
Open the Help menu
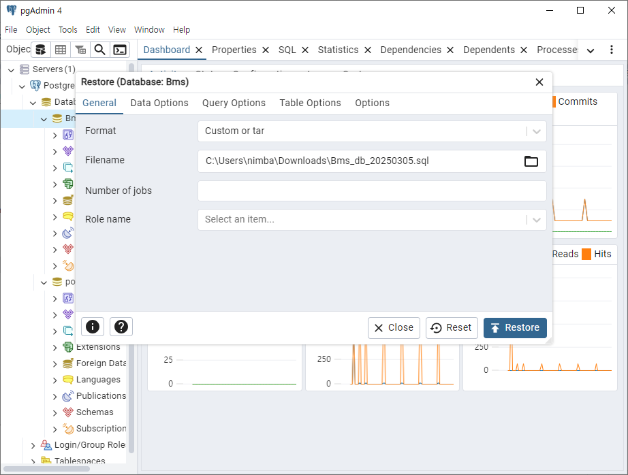[x=181, y=30]
